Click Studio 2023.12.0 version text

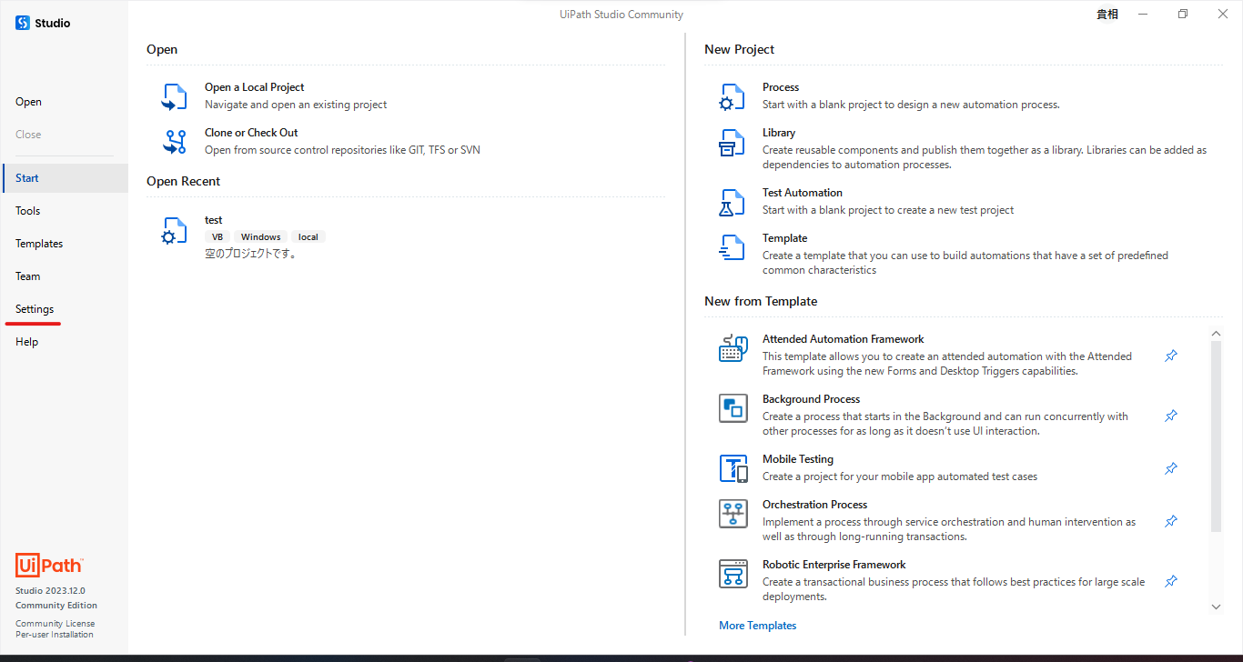[50, 591]
